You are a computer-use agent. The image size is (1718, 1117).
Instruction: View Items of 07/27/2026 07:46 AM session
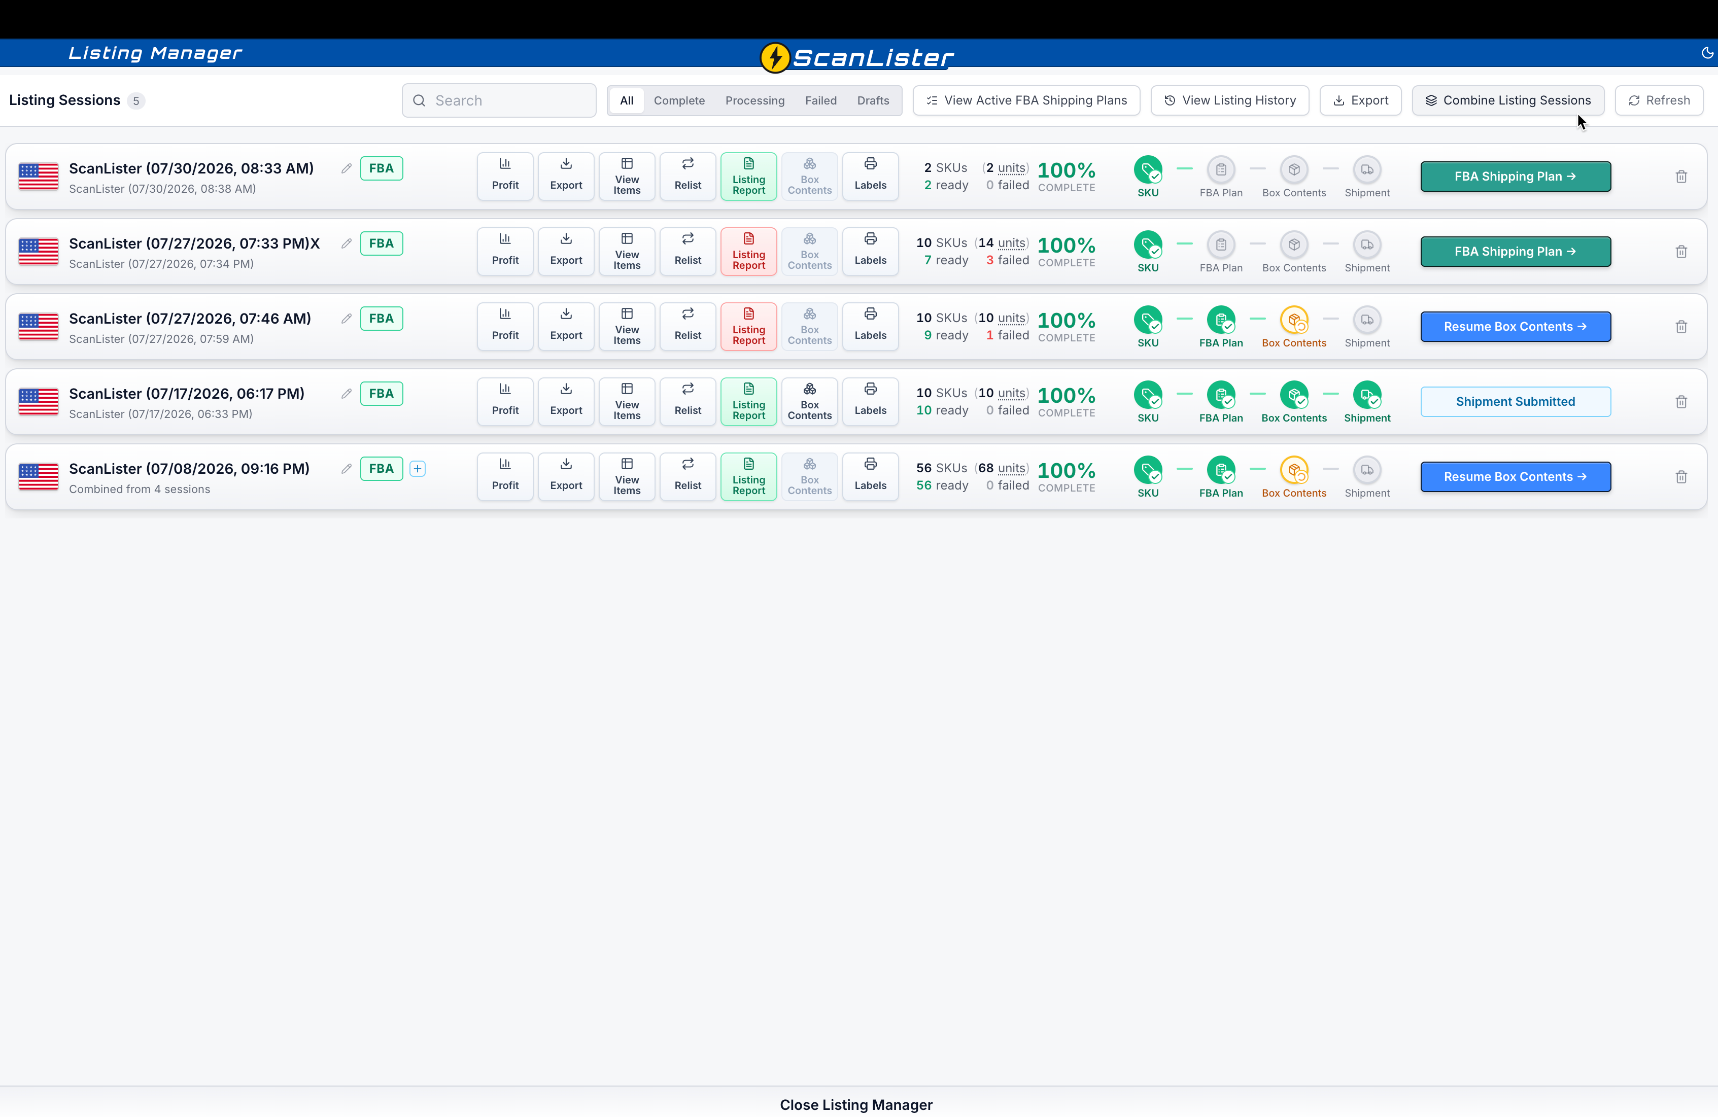(x=627, y=326)
